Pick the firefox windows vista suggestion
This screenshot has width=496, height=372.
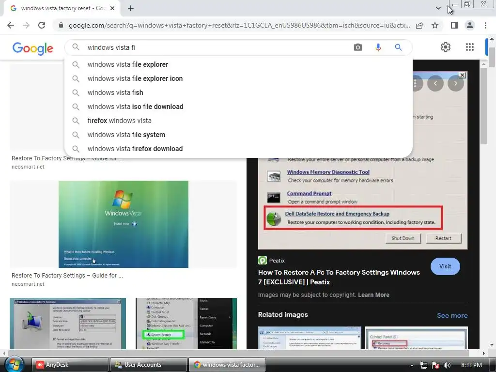[x=238, y=121]
